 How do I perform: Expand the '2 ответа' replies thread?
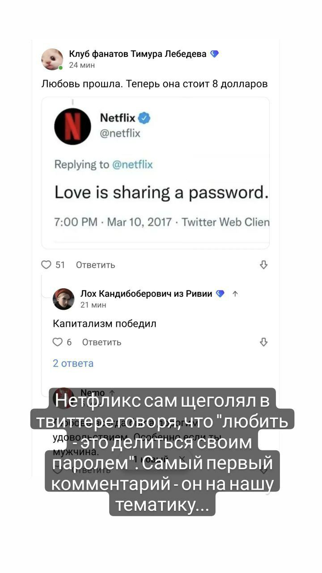click(x=73, y=363)
